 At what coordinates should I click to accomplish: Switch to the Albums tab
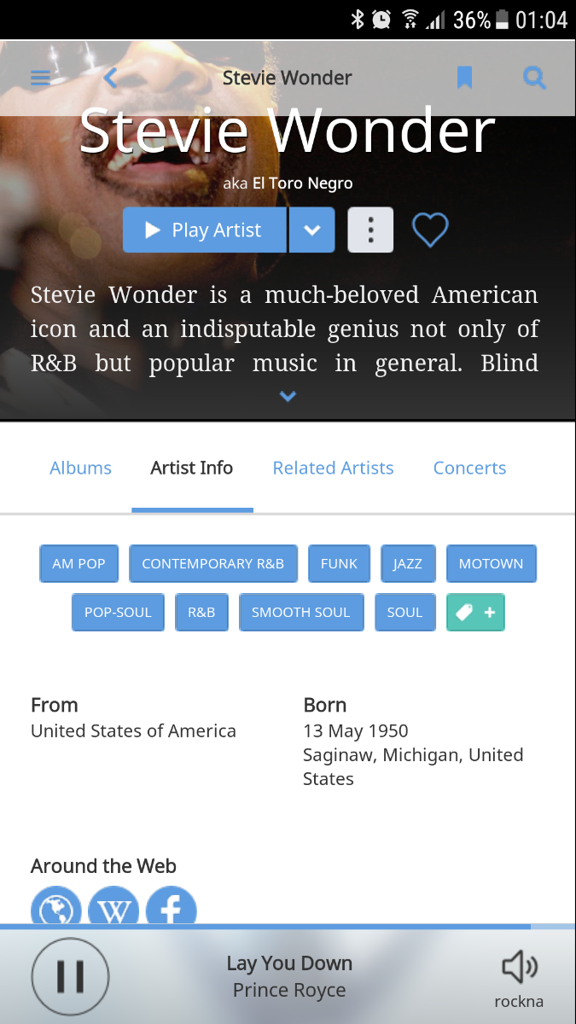[80, 468]
